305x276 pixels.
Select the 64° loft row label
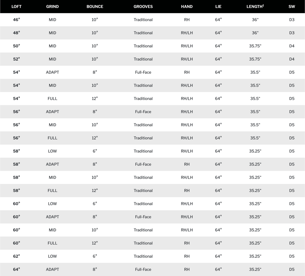pos(17,269)
